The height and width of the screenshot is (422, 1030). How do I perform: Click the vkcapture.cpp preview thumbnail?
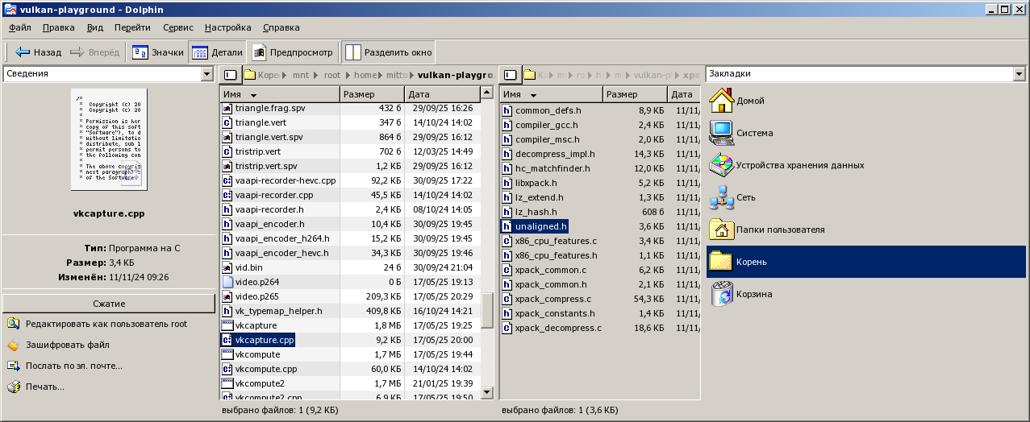coord(109,139)
